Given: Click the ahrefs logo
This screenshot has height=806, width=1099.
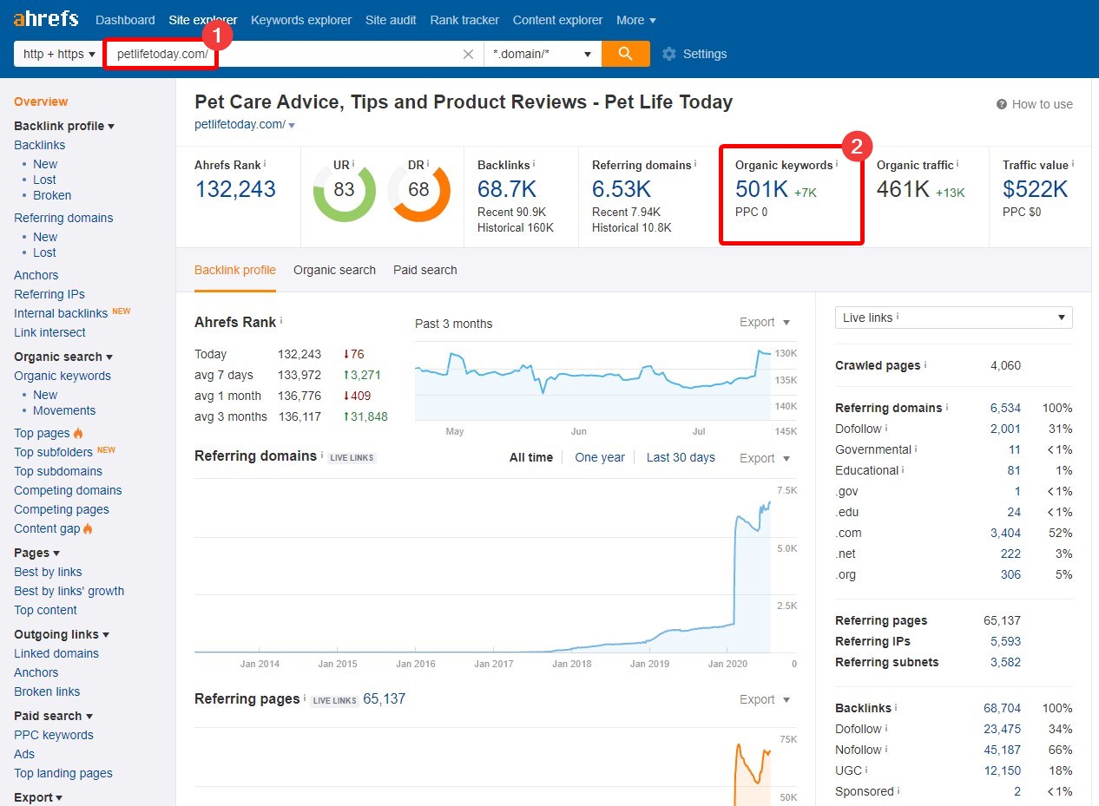Looking at the screenshot, I should tap(46, 18).
